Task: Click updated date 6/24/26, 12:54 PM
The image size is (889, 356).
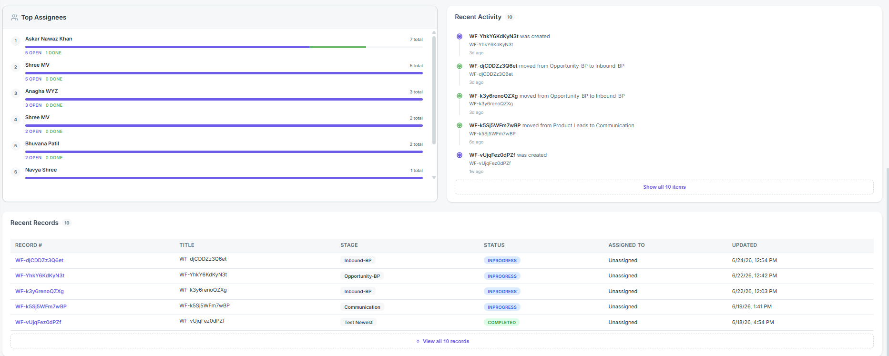Action: [x=755, y=260]
